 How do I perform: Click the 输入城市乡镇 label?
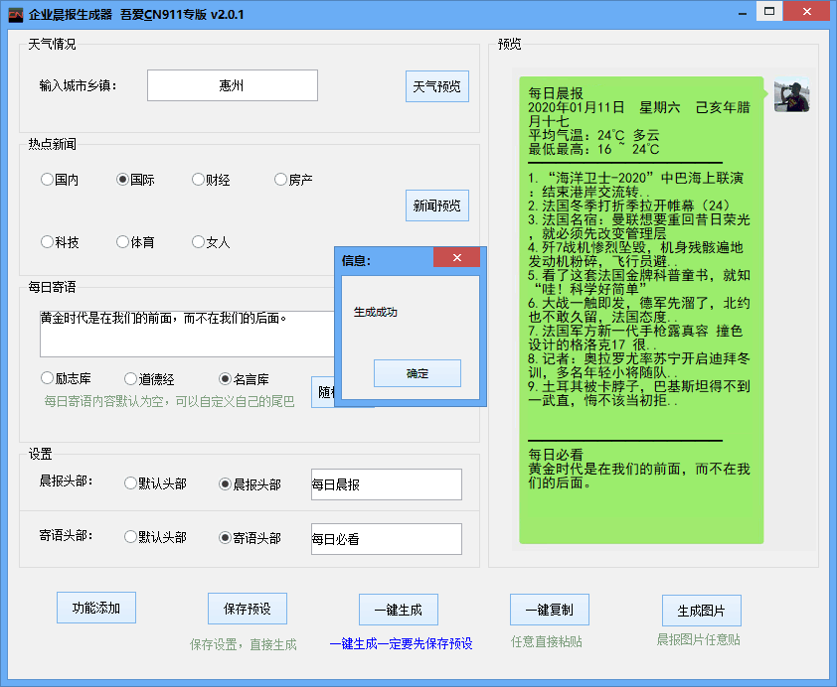tap(78, 85)
